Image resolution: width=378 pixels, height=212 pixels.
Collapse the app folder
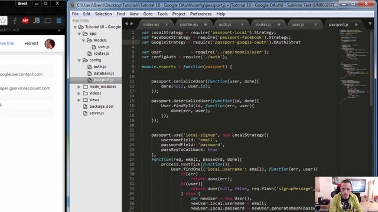tap(79, 34)
